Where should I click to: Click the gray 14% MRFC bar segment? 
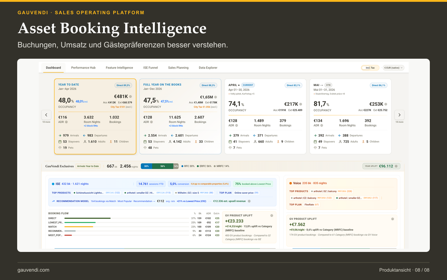click(176, 166)
